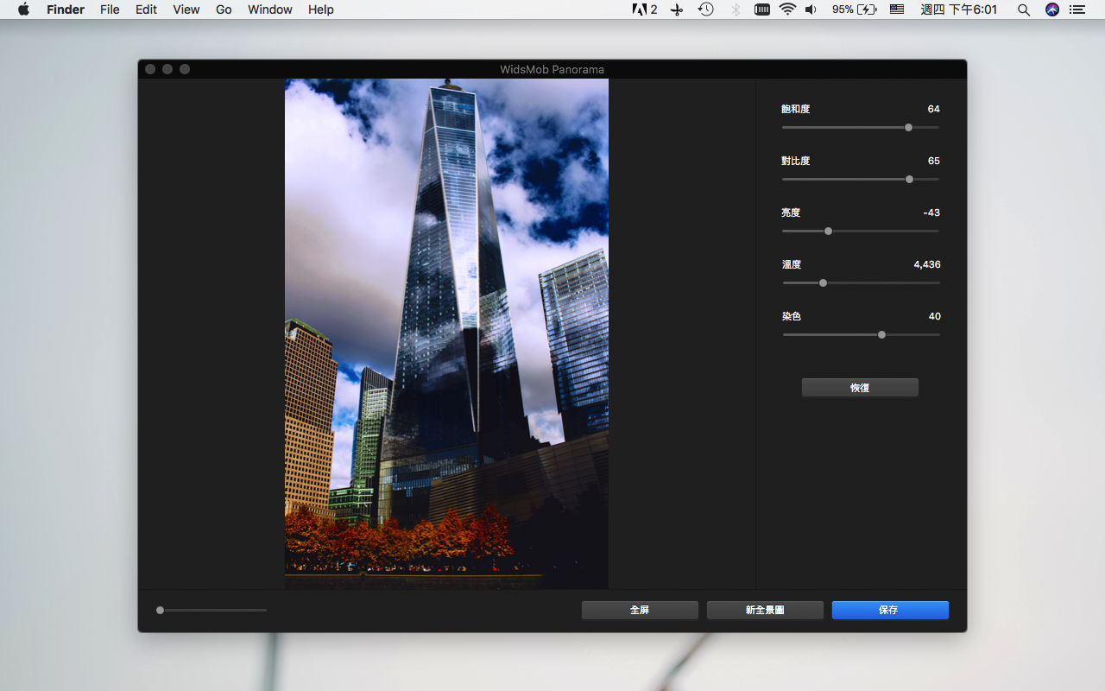Launch Siri from the menu bar
Image resolution: width=1105 pixels, height=691 pixels.
[x=1051, y=10]
